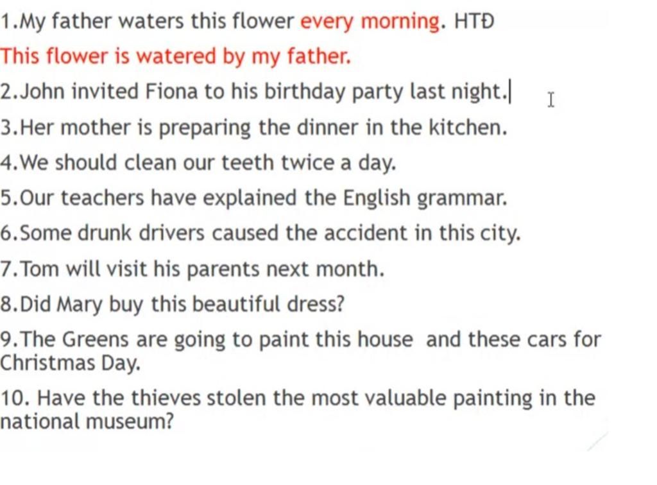Place cursor after 'this city.' in sentence 6
This screenshot has height=485, width=657.
pyautogui.click(x=522, y=234)
